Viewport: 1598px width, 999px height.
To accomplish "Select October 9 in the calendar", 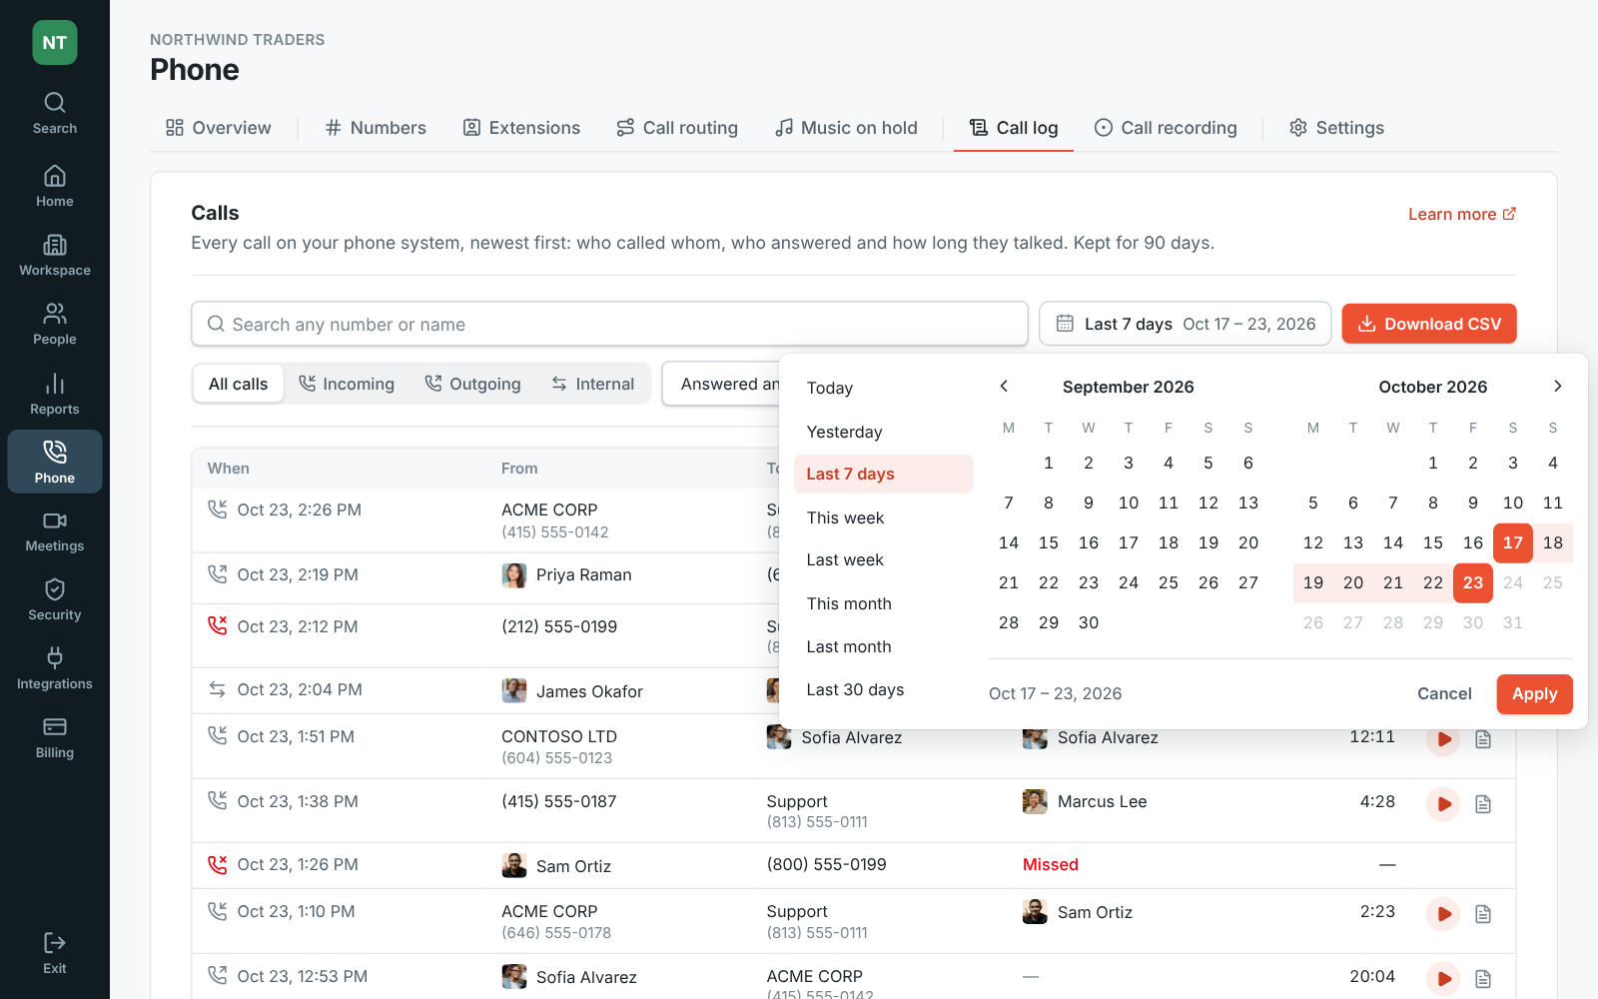I will tap(1473, 502).
